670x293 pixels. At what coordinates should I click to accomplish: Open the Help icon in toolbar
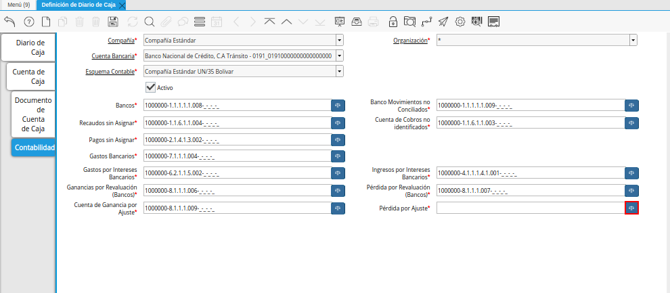29,22
